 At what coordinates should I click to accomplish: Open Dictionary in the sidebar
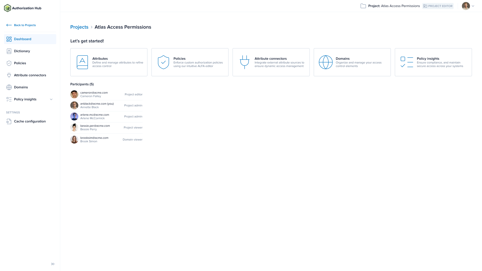pyautogui.click(x=22, y=51)
